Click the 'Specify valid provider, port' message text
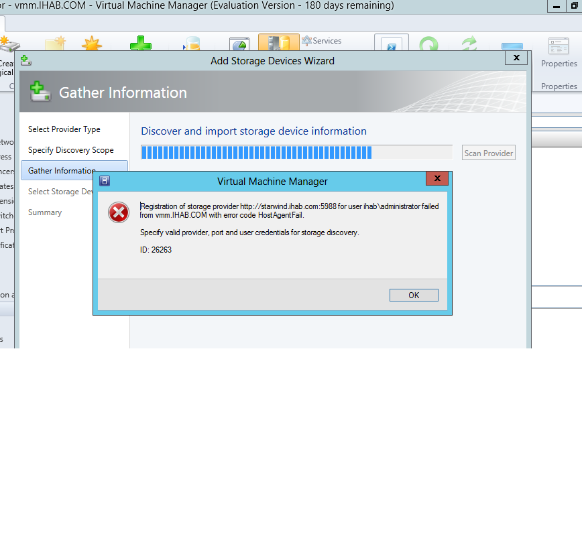 coord(249,232)
